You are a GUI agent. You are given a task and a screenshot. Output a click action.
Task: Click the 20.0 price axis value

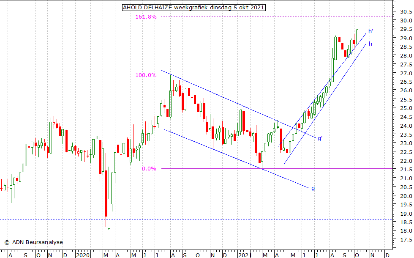click(x=406, y=196)
